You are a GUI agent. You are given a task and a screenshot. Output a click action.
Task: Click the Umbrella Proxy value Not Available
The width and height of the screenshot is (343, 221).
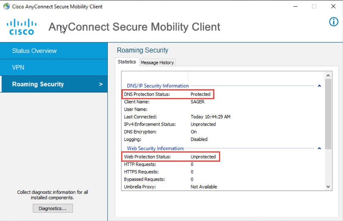click(x=204, y=186)
